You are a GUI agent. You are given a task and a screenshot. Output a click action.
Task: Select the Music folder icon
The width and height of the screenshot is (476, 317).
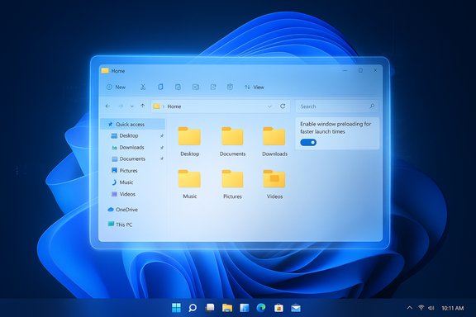point(189,178)
